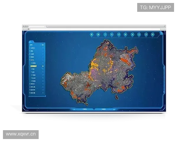Image resolution: width=177 pixels, height=142 pixels.
Task: Toggle the visibility circle of the second layer row
Action: 43,51
